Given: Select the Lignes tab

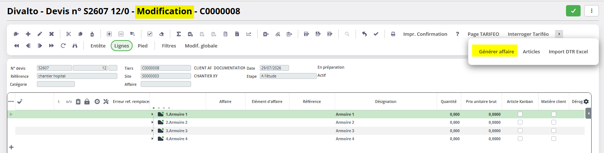Looking at the screenshot, I should [x=122, y=46].
